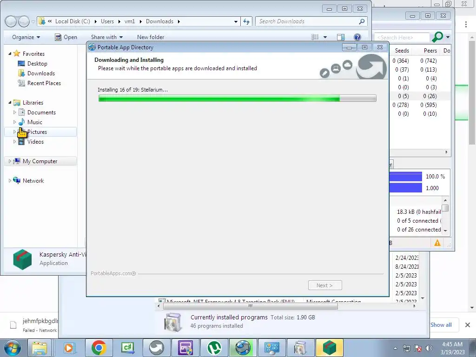Open Windows Media Player taskbar icon
The width and height of the screenshot is (476, 357).
(69, 348)
